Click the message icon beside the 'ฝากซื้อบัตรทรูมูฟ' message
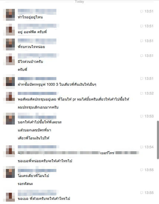 [141, 79]
